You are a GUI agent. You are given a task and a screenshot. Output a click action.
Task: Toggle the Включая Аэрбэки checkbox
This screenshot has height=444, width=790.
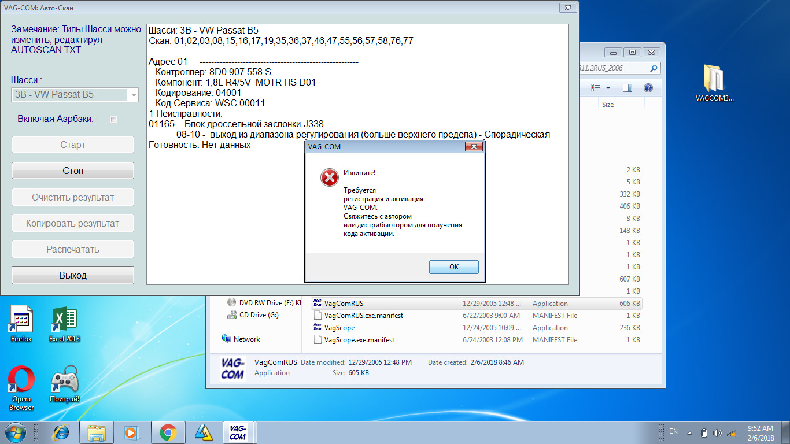[114, 119]
